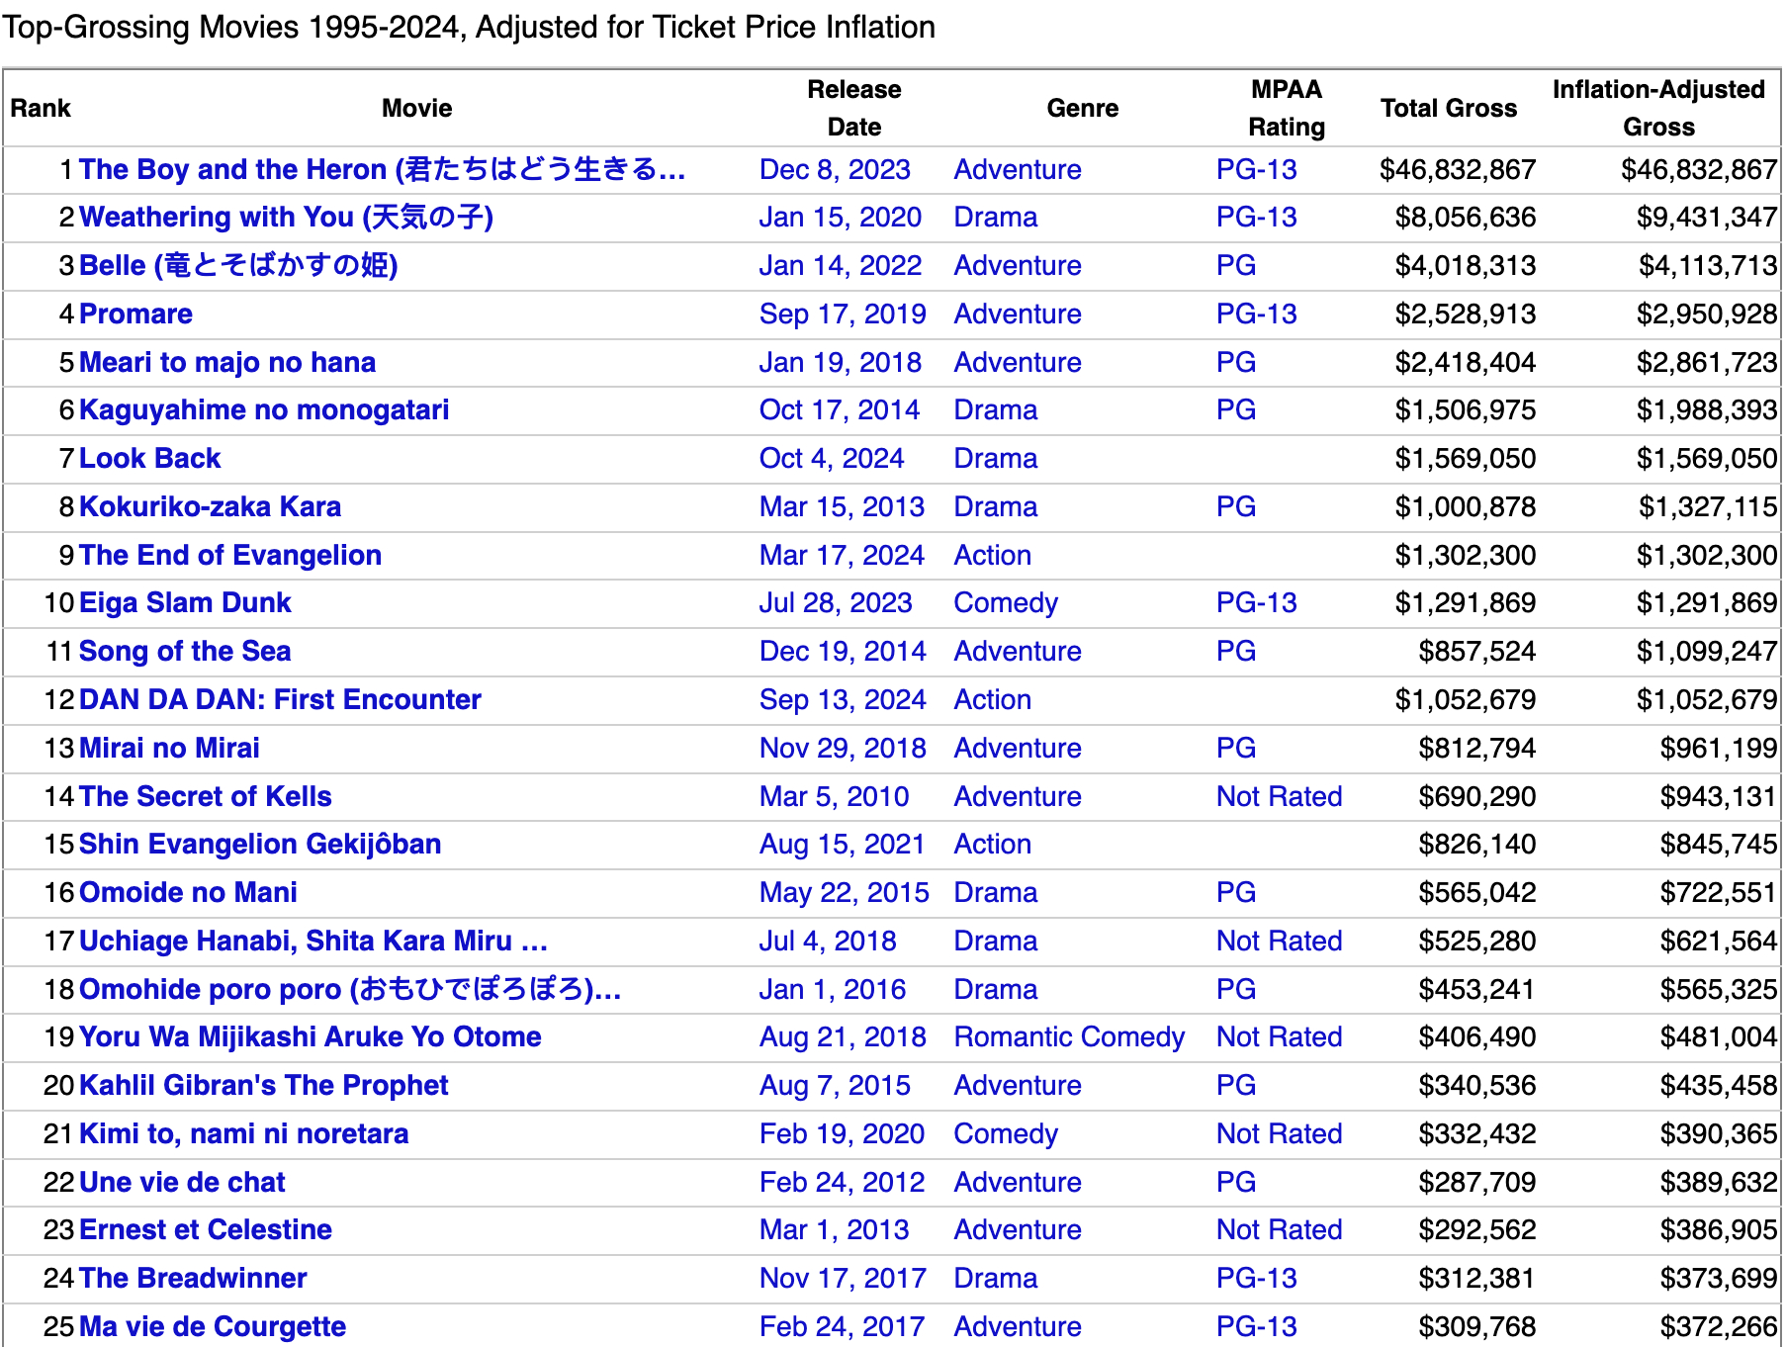Click Comedy genre for Kimi to, nami ni noretara
The image size is (1786, 1347).
click(x=1006, y=1133)
